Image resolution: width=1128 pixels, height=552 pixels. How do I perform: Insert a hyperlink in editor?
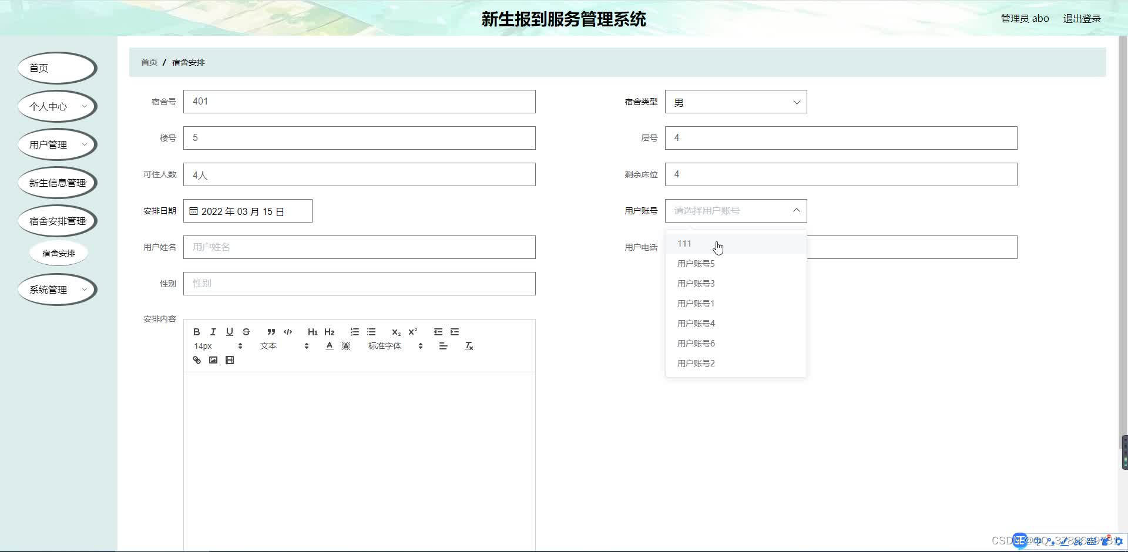coord(197,360)
